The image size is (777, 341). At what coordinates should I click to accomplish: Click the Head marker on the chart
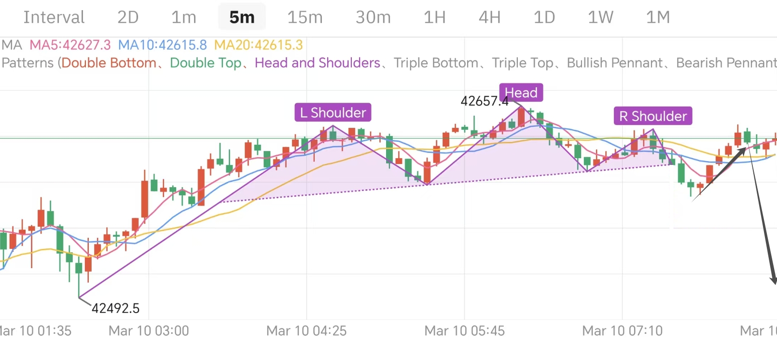click(521, 92)
